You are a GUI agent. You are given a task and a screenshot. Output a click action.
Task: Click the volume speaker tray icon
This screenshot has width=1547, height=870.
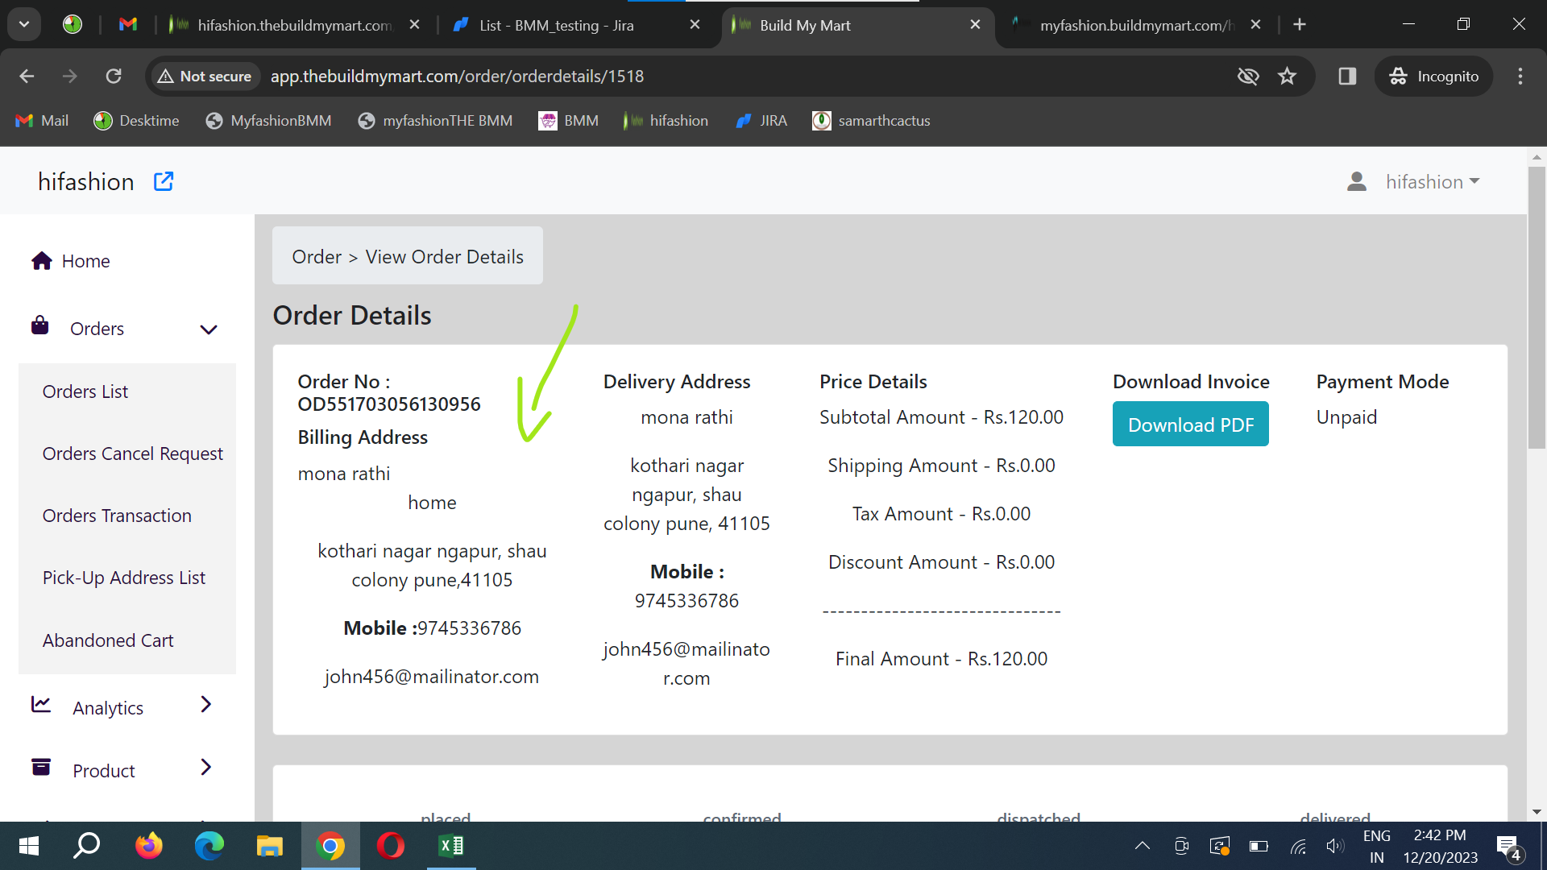(x=1335, y=846)
